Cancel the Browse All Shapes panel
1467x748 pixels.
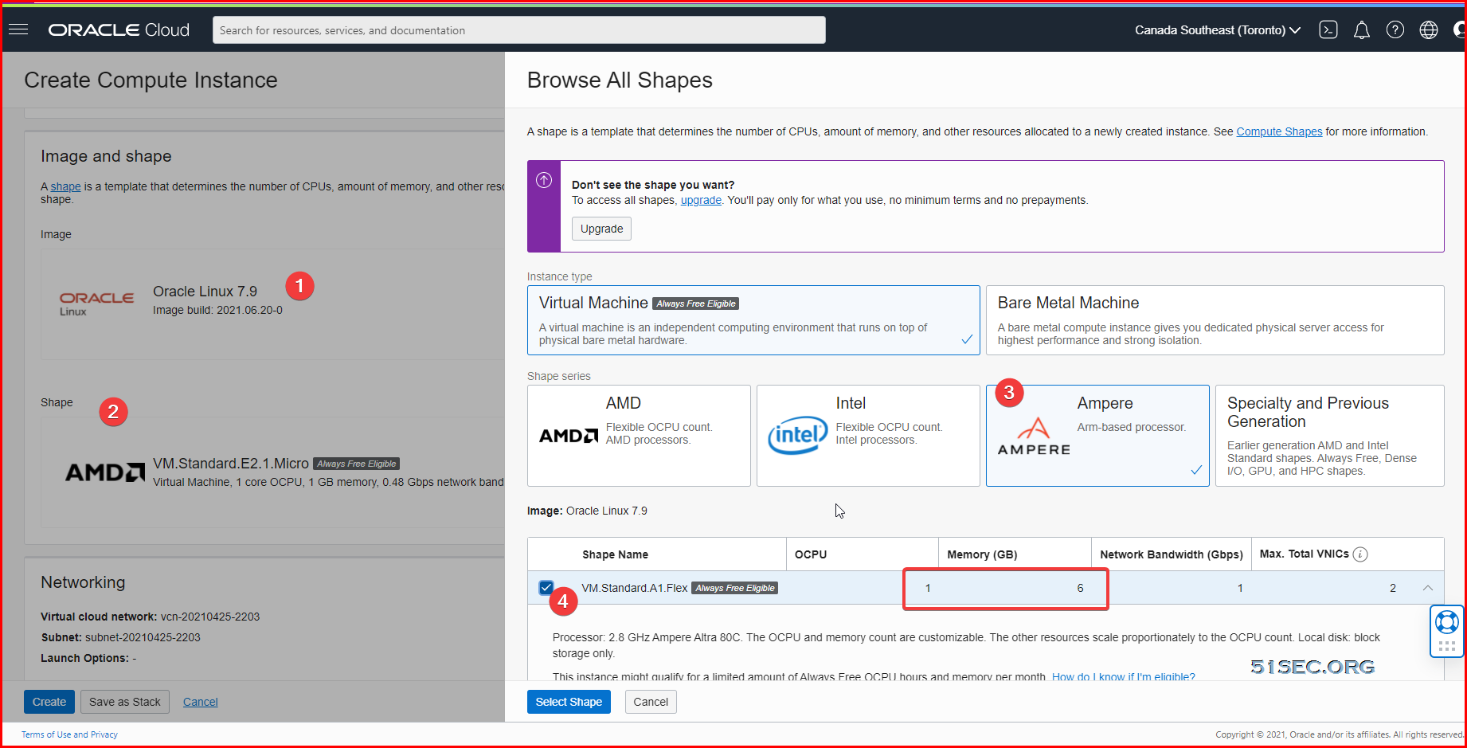(651, 702)
